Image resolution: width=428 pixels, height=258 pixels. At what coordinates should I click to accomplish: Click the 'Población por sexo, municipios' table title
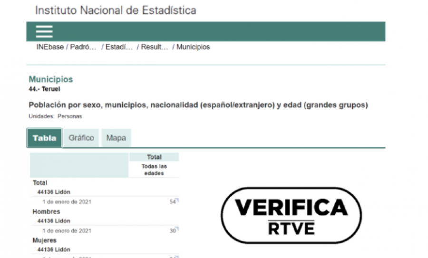[x=198, y=105]
